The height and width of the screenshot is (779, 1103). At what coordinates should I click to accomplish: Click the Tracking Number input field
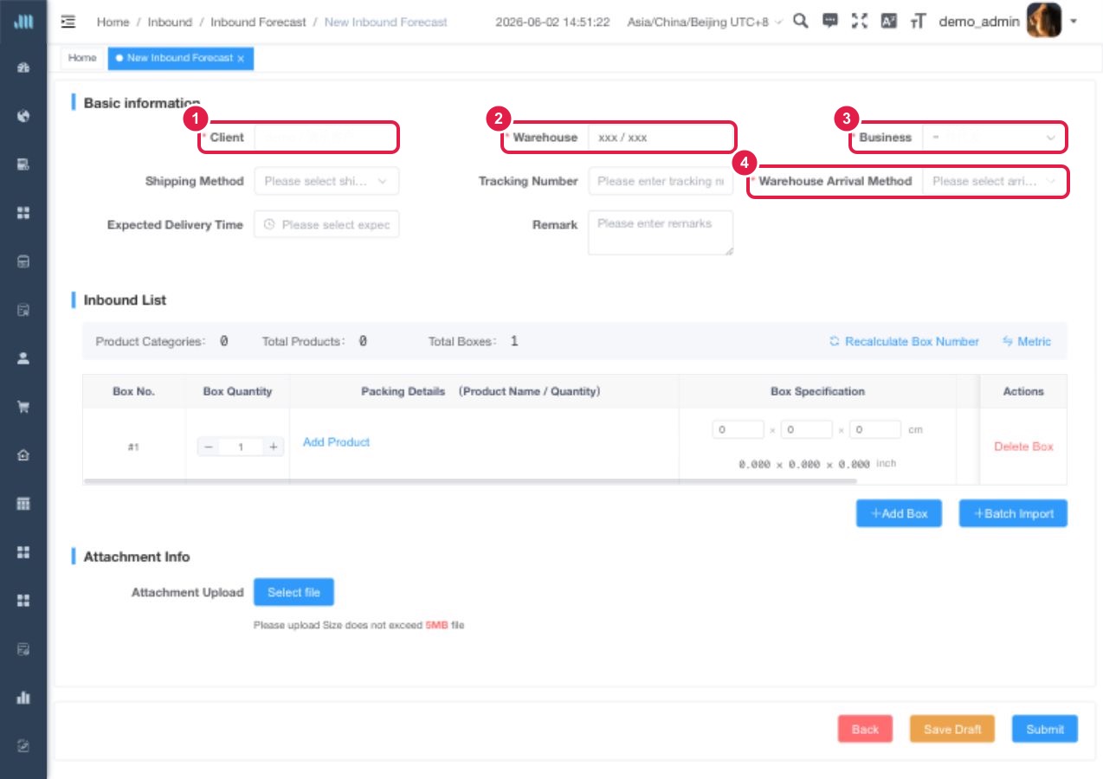(x=661, y=181)
